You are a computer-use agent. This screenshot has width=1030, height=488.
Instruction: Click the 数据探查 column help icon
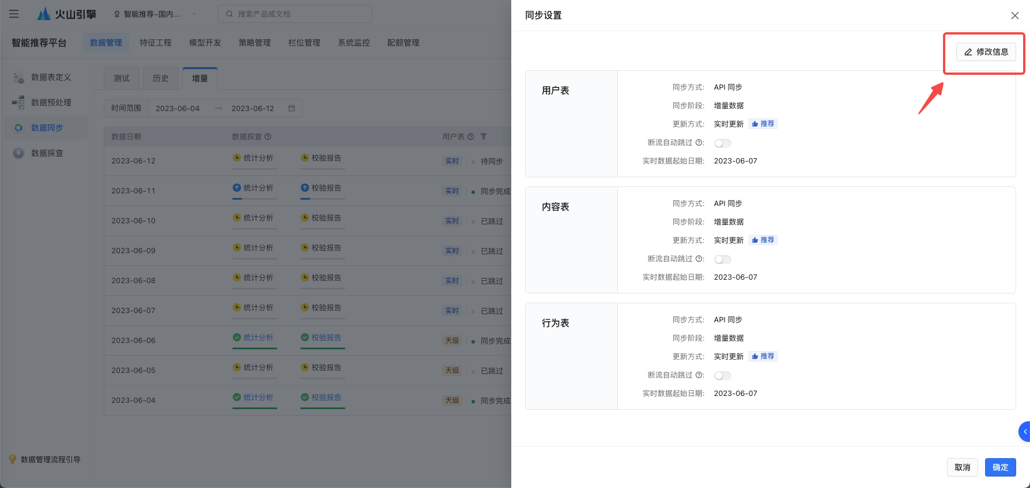pyautogui.click(x=268, y=137)
